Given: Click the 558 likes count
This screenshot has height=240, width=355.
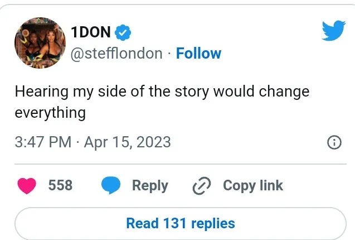Looking at the screenshot, I should coord(60,186).
